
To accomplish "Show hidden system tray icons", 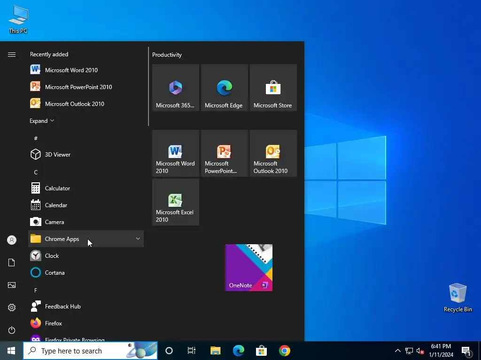I will [397, 351].
